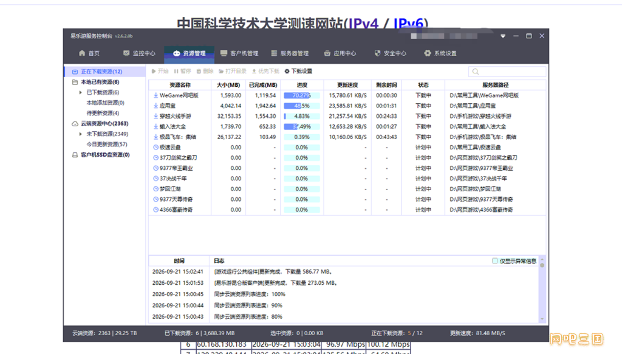Click clock icon beside 9377帝王霸业

pyautogui.click(x=155, y=168)
